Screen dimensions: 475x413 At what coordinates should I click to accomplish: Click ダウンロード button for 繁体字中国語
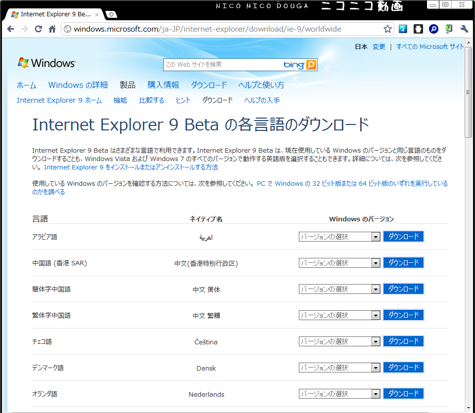tap(404, 315)
